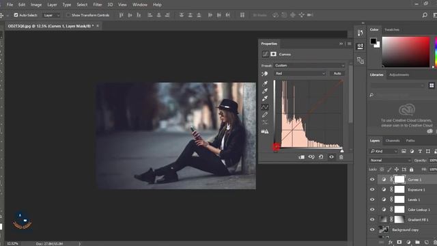Viewport: 437px width, 246px height.
Task: Switch to the Swatches tab
Action: (x=391, y=29)
